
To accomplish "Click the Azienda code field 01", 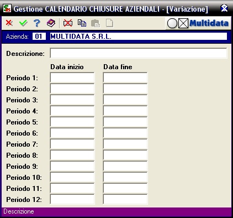I will tap(39, 37).
